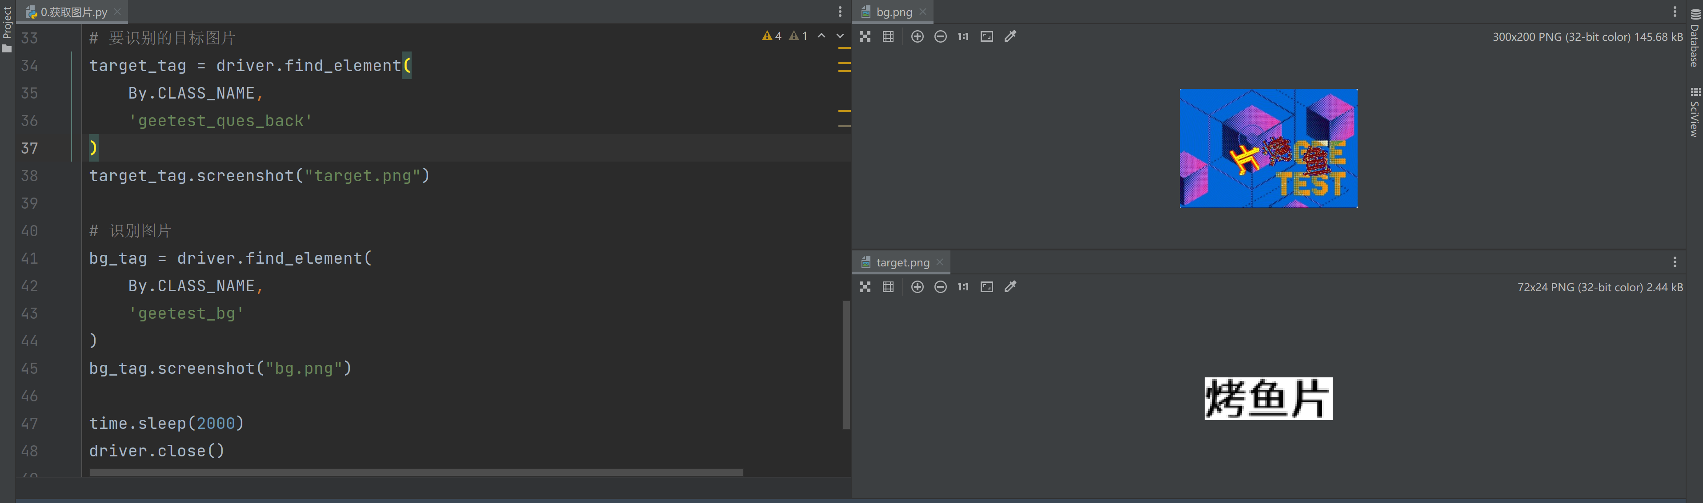This screenshot has width=1703, height=503.
Task: Go to next highlighted error arrow
Action: point(840,36)
